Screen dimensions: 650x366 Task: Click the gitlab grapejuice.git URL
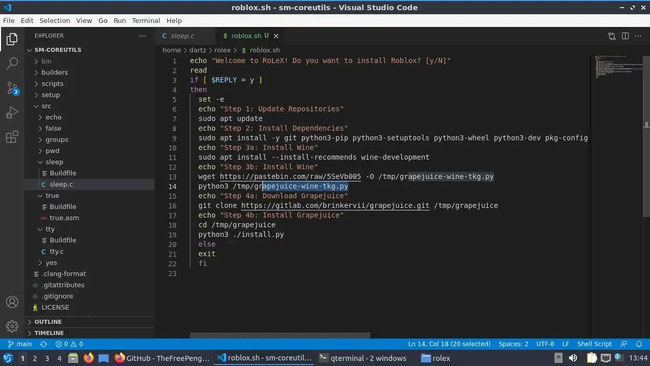pos(335,205)
